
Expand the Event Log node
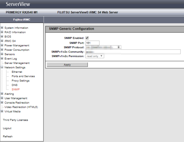pyautogui.click(x=2, y=58)
